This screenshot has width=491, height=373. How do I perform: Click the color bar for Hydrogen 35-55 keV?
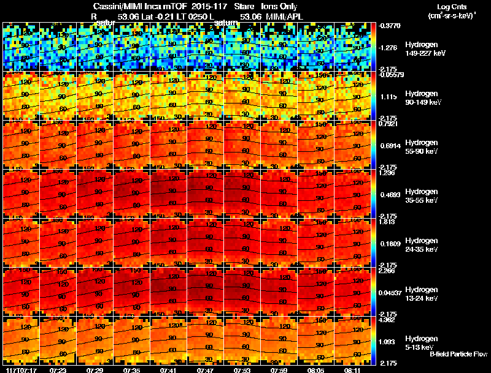pos(373,194)
